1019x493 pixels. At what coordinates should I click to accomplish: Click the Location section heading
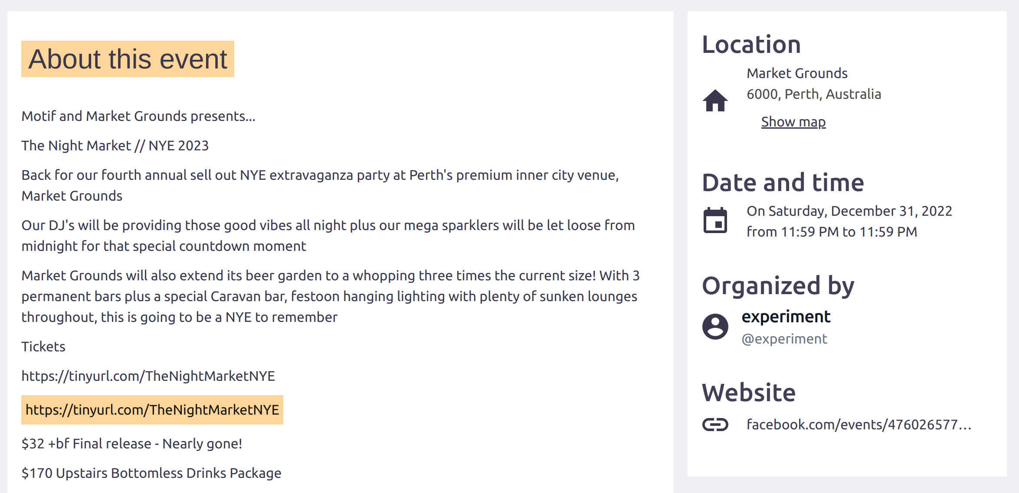click(x=751, y=45)
